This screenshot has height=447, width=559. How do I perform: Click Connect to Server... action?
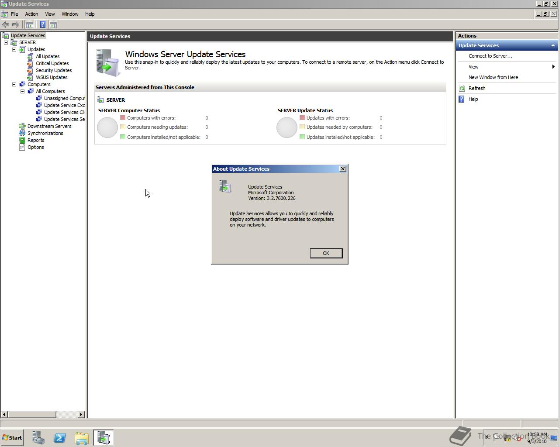click(x=490, y=56)
